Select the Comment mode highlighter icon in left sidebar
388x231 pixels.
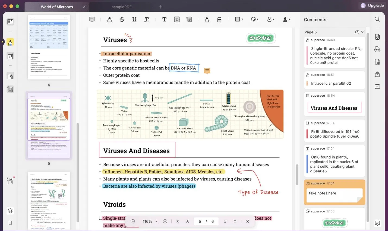10,42
